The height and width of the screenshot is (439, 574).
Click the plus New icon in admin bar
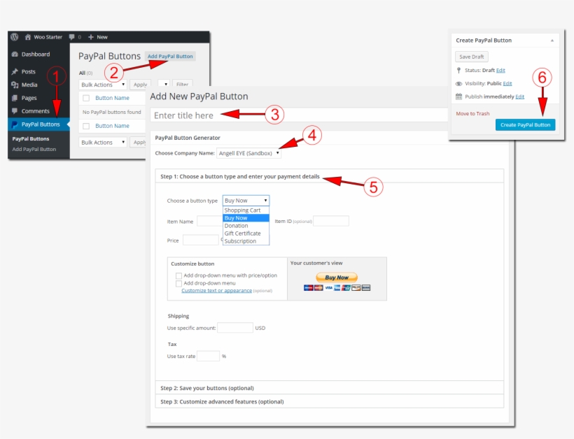[91, 37]
